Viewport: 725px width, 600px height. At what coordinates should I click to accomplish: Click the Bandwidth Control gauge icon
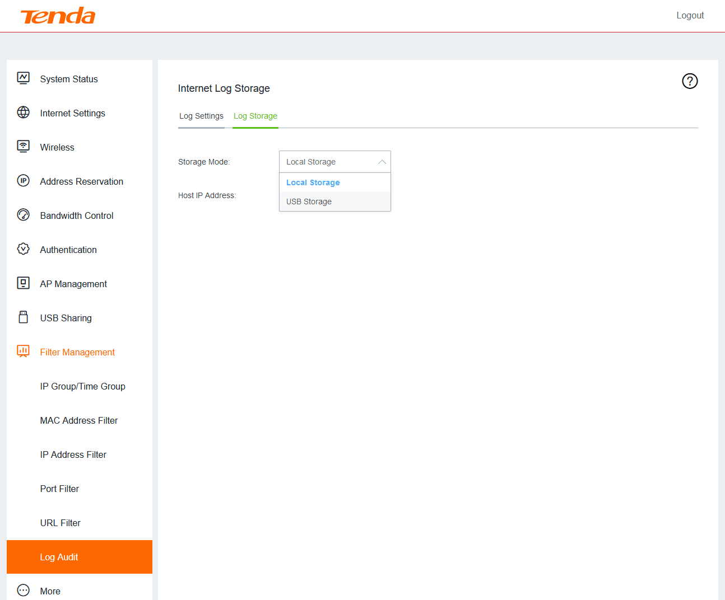click(23, 215)
